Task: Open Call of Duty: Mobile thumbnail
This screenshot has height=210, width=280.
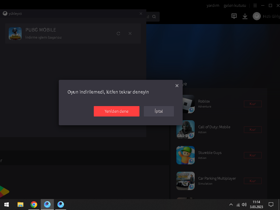Action: click(185, 129)
